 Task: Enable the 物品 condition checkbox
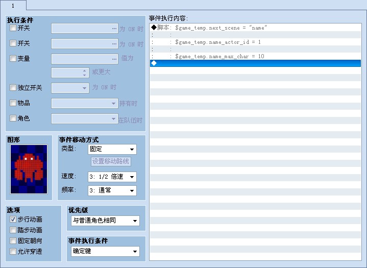click(13, 103)
